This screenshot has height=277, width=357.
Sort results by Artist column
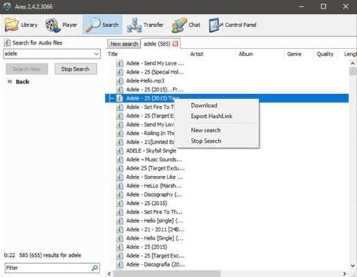(212, 54)
